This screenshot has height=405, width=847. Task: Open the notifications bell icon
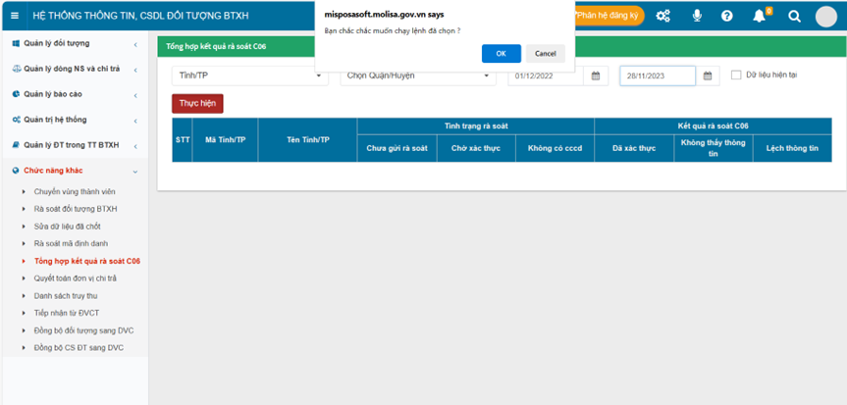click(x=759, y=16)
